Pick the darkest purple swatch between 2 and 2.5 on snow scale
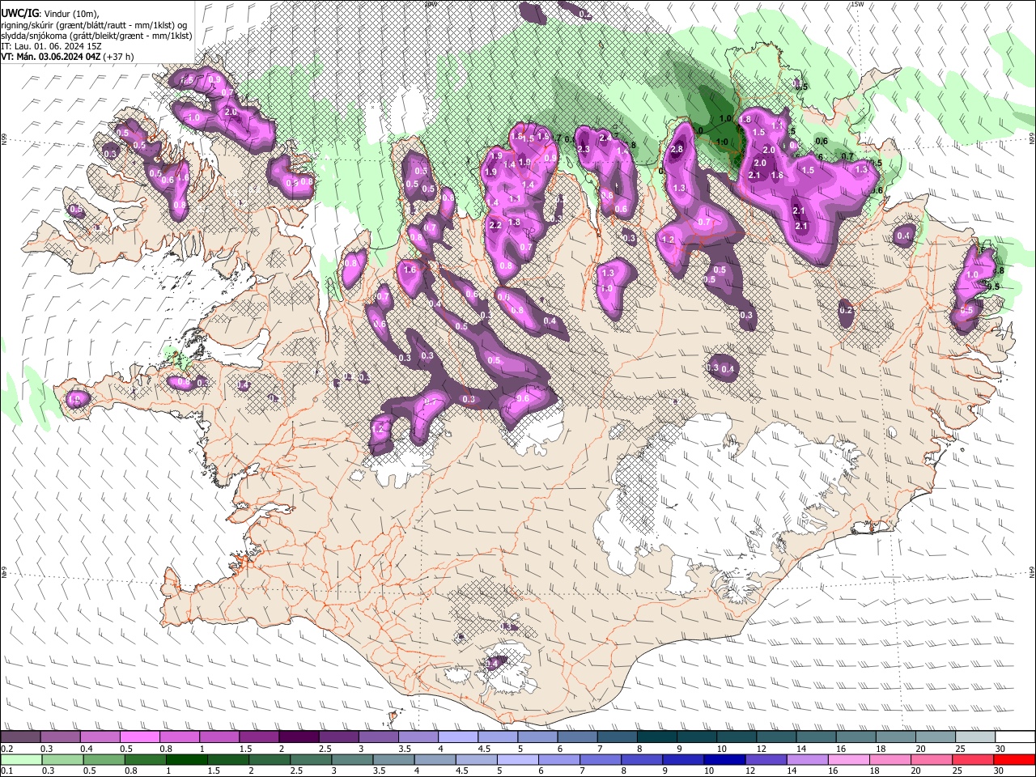 299,737
